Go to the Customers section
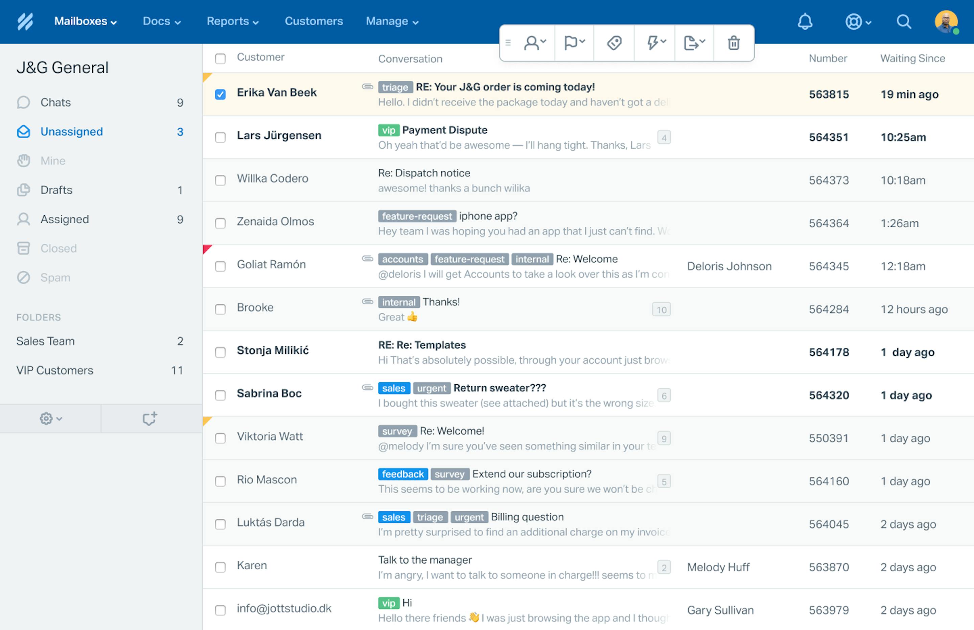The height and width of the screenshot is (630, 974). pyautogui.click(x=314, y=21)
